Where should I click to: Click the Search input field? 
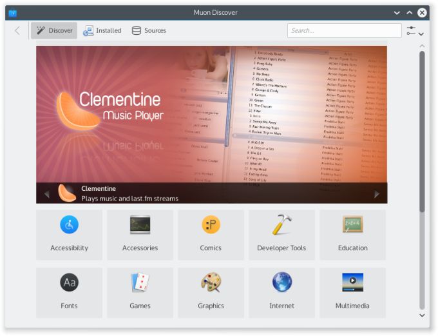[x=344, y=30]
